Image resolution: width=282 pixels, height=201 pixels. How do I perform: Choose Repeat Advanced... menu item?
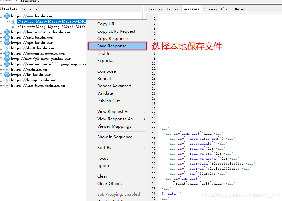[x=117, y=86]
